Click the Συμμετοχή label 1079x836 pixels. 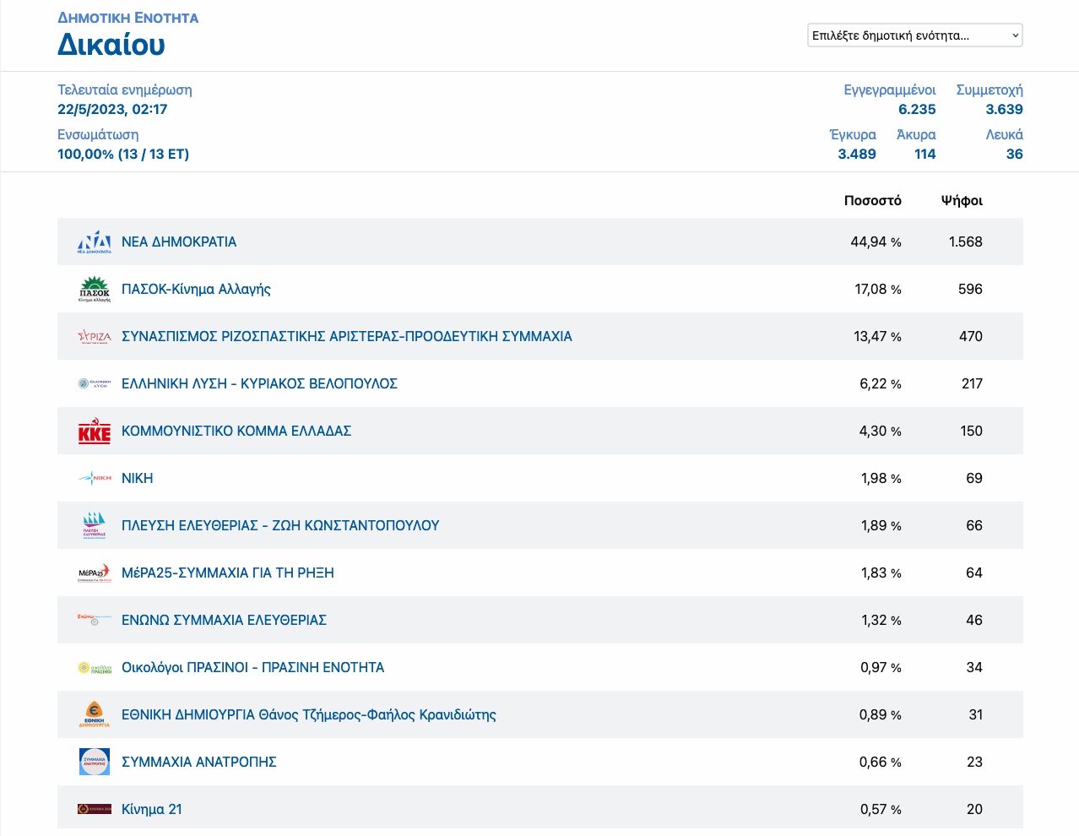click(x=990, y=90)
